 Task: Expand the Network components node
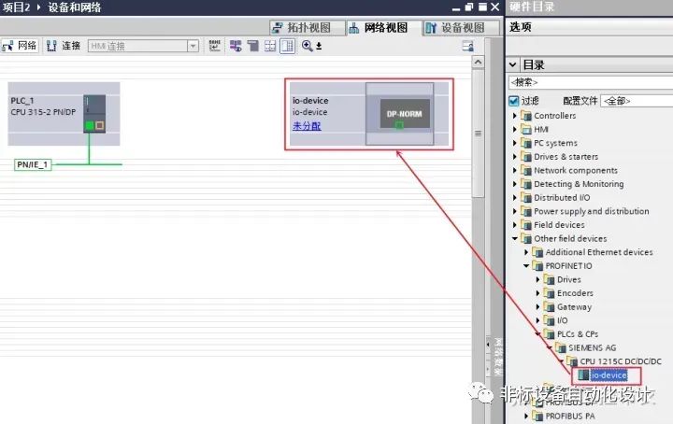pos(515,171)
